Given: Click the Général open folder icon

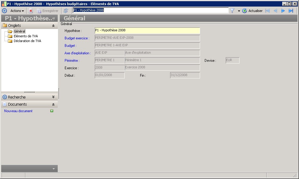Looking at the screenshot, I should click(x=10, y=31).
